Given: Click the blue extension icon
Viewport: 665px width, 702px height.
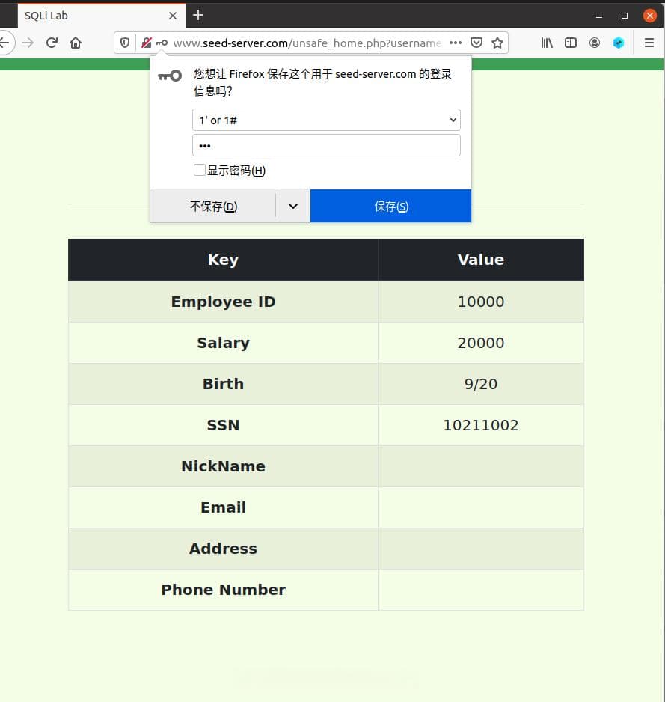Looking at the screenshot, I should click(x=619, y=43).
